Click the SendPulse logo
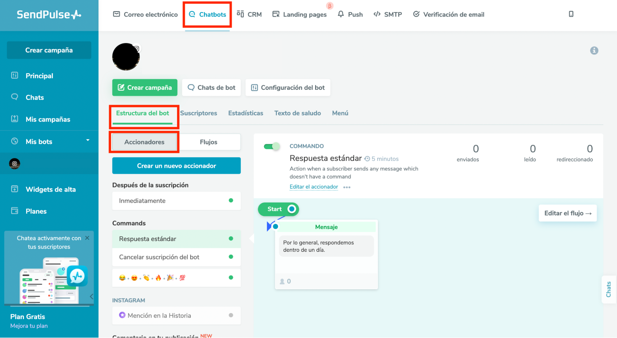Viewport: 617px width, 338px height. click(49, 15)
